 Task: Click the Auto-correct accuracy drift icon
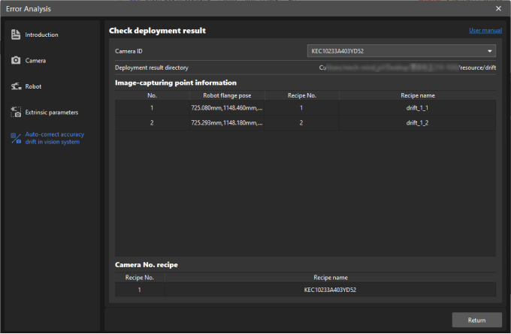point(16,138)
